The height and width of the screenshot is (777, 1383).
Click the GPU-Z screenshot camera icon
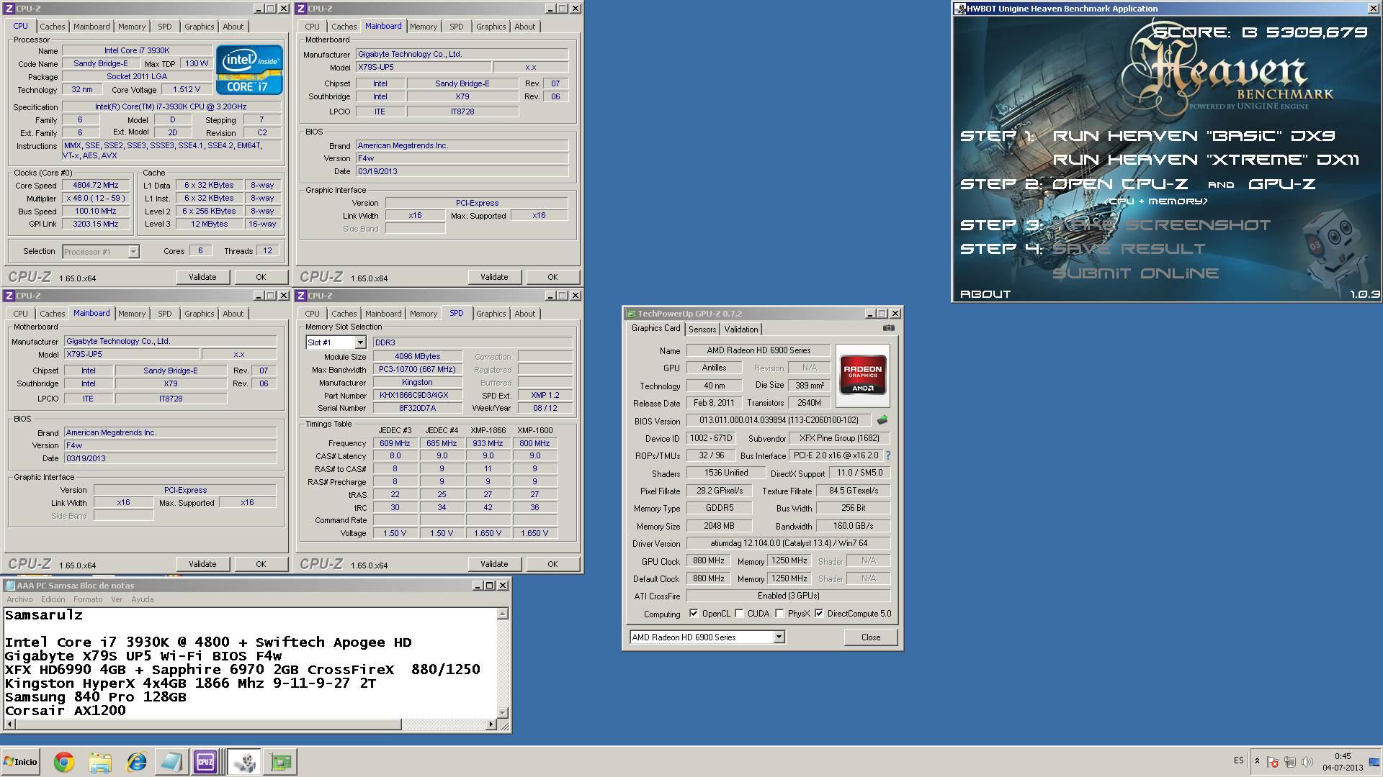(888, 328)
